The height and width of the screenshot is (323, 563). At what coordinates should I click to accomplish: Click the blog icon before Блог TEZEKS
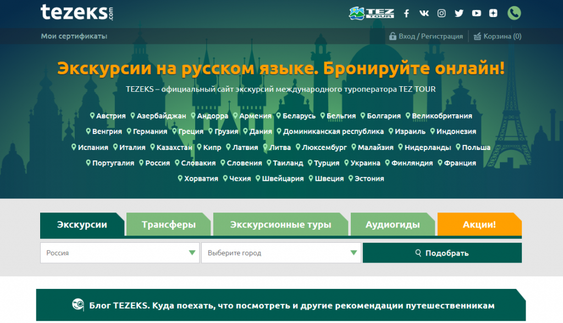coord(78,305)
